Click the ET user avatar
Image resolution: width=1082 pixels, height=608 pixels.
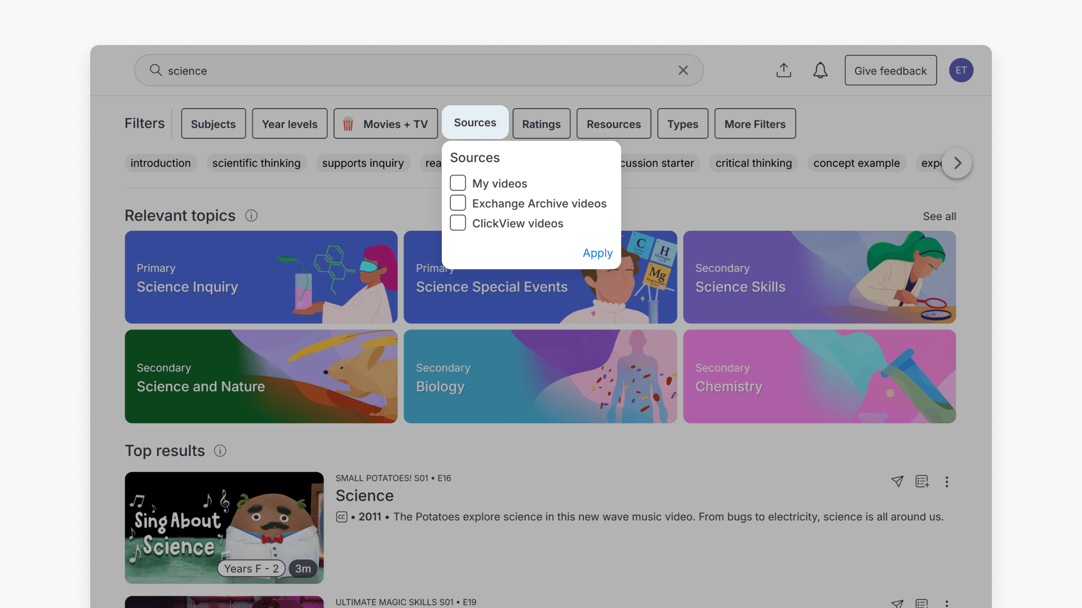961,70
